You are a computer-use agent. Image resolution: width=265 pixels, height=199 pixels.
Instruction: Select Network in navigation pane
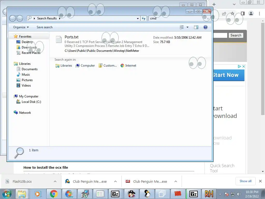click(25, 112)
